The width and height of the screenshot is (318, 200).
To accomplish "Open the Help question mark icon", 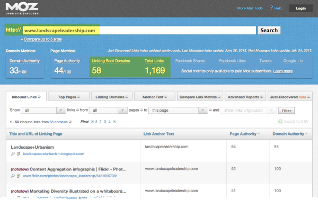I will point(271,8).
